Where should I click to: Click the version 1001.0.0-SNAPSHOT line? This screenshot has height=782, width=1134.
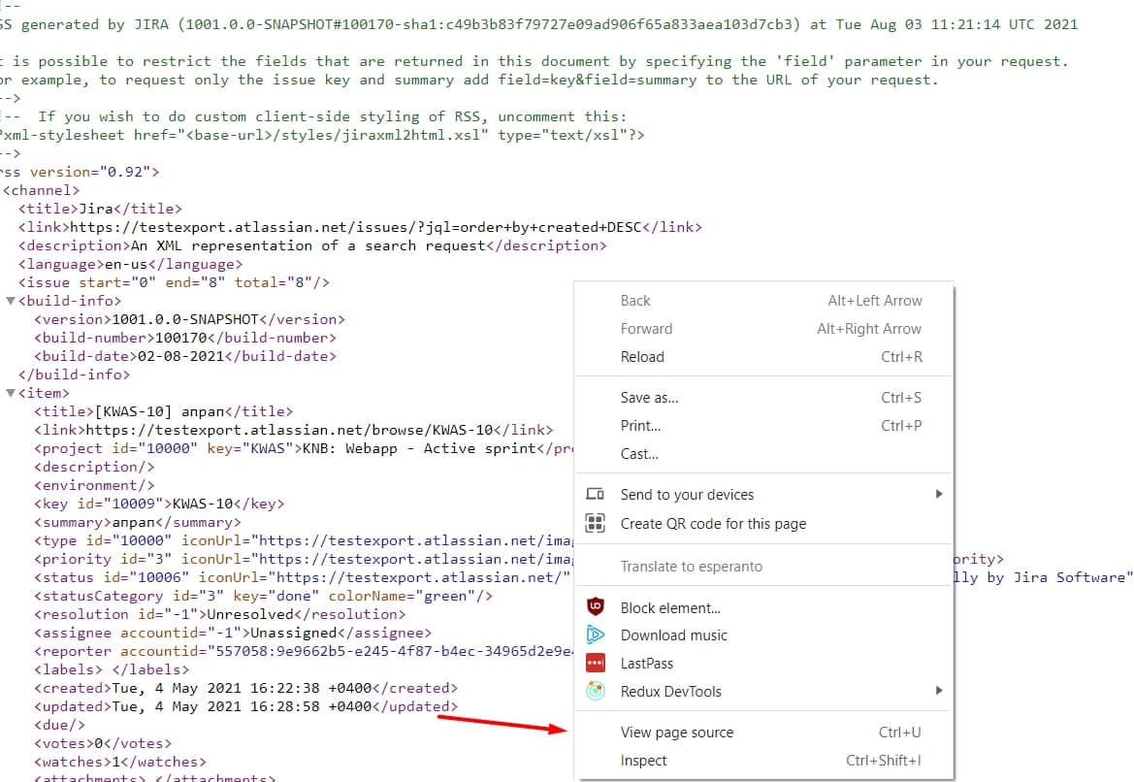click(189, 319)
